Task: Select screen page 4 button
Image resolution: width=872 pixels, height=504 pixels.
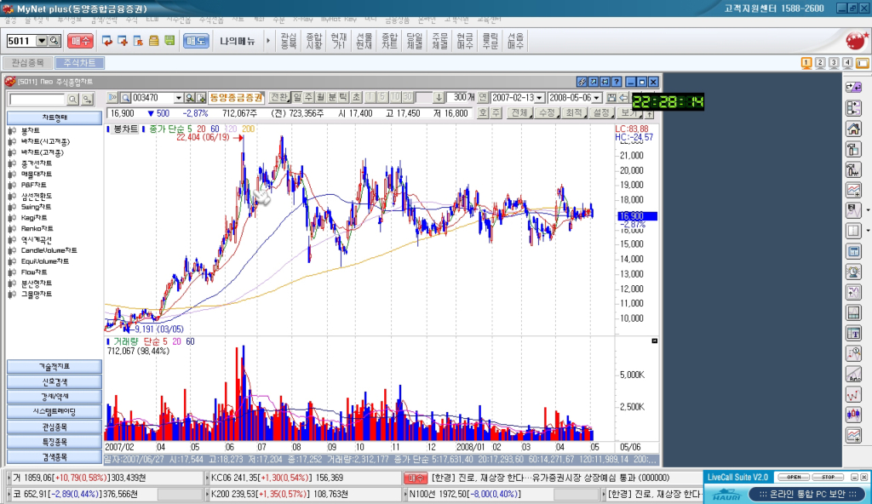Action: pos(847,63)
